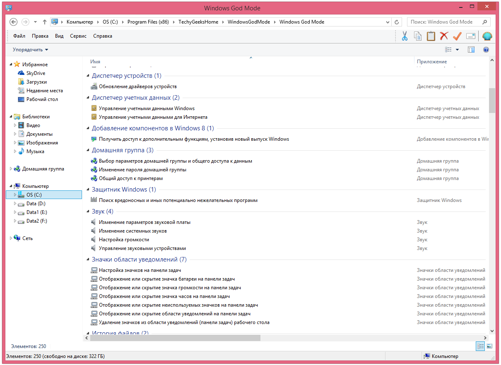The height and width of the screenshot is (365, 501).
Task: Collapse the Звук (4) group
Action: (x=88, y=211)
